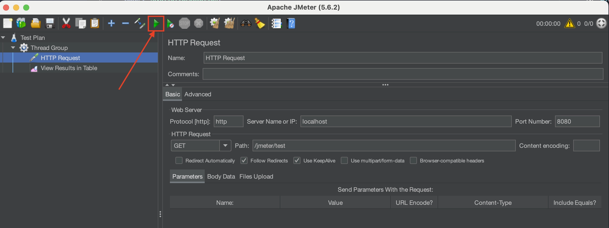
Task: Uncheck Follow Redirects checkbox
Action: [x=244, y=160]
